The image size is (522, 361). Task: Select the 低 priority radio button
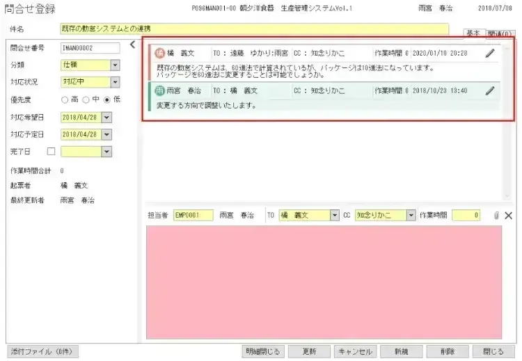click(107, 100)
